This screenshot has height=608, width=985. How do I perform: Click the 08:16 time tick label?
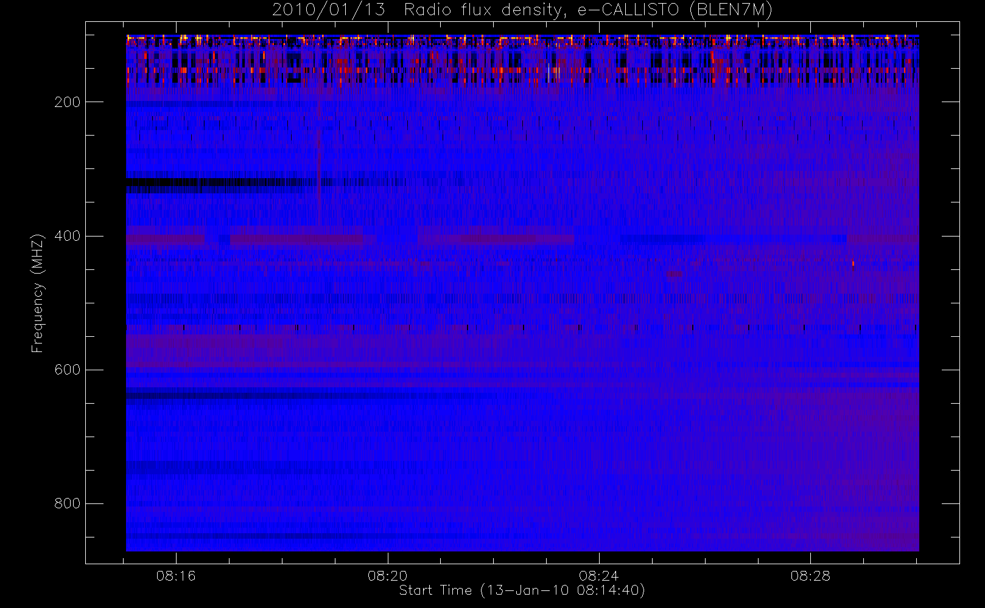(x=176, y=576)
